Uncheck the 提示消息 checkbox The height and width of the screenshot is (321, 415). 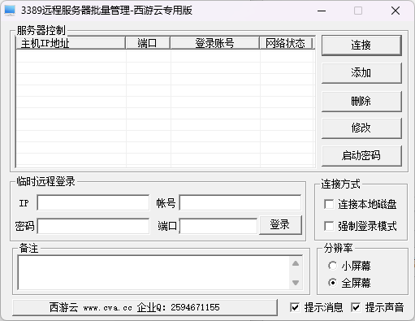click(x=295, y=307)
